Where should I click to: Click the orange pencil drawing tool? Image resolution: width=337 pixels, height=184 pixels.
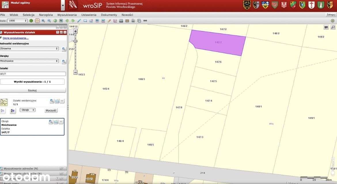point(109,21)
